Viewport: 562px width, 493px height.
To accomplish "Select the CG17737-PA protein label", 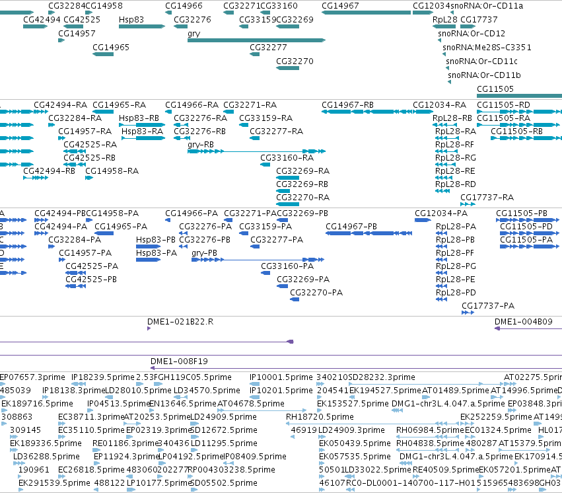I will (x=488, y=306).
